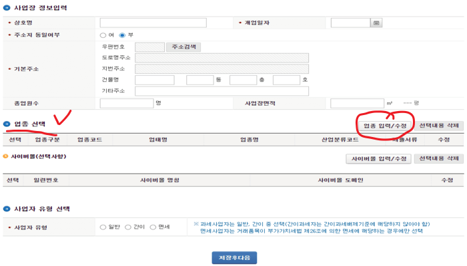Click the 주소검색 button
The image size is (467, 266).
pyautogui.click(x=183, y=47)
